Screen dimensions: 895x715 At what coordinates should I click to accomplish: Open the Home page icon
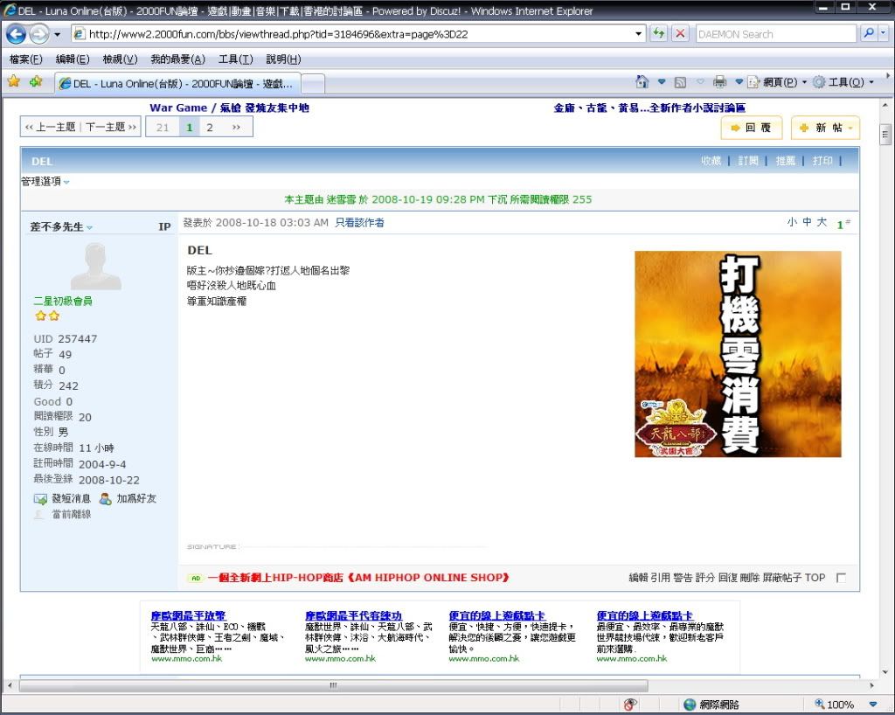tap(642, 82)
